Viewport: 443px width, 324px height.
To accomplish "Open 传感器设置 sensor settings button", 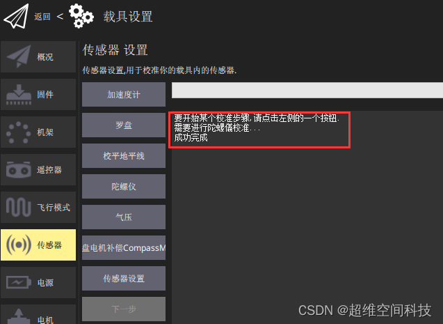I will pos(124,278).
